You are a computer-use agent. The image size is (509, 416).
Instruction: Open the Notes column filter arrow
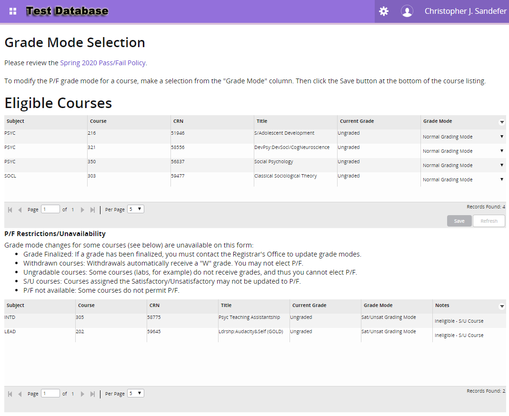tap(501, 306)
